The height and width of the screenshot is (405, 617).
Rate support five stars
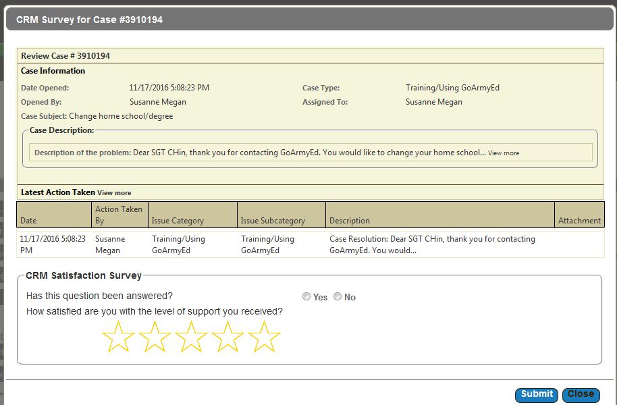click(264, 337)
